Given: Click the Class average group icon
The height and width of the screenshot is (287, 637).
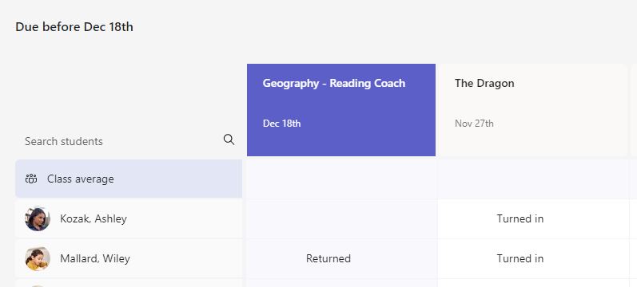Looking at the screenshot, I should pos(31,179).
